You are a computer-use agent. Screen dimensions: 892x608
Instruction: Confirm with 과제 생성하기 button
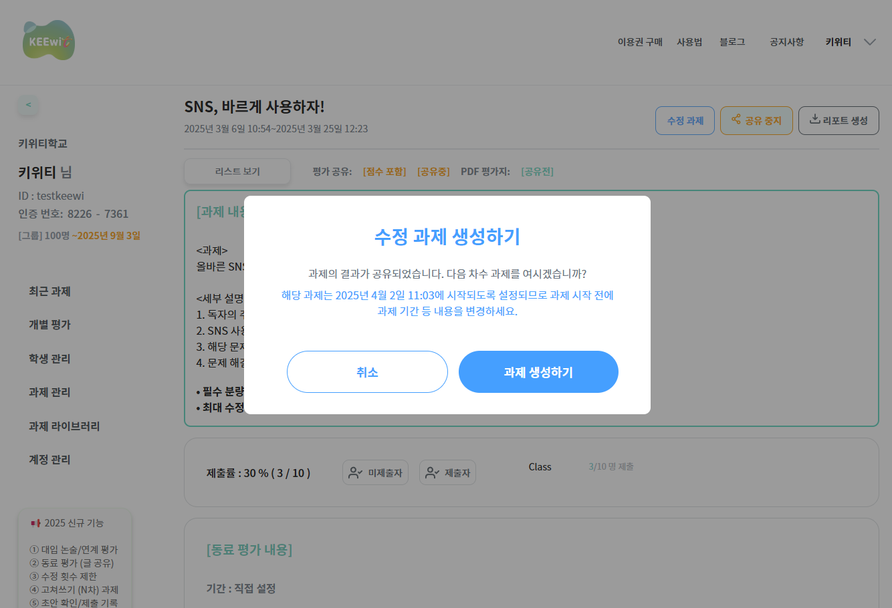click(538, 372)
